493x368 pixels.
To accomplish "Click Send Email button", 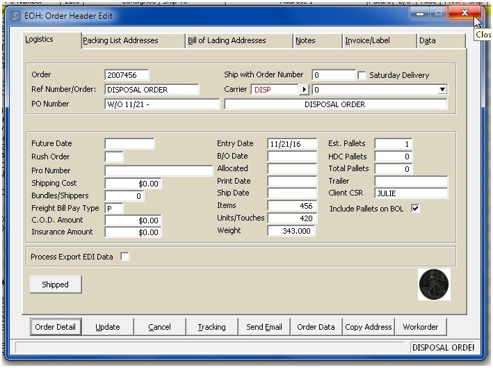I will (x=264, y=327).
